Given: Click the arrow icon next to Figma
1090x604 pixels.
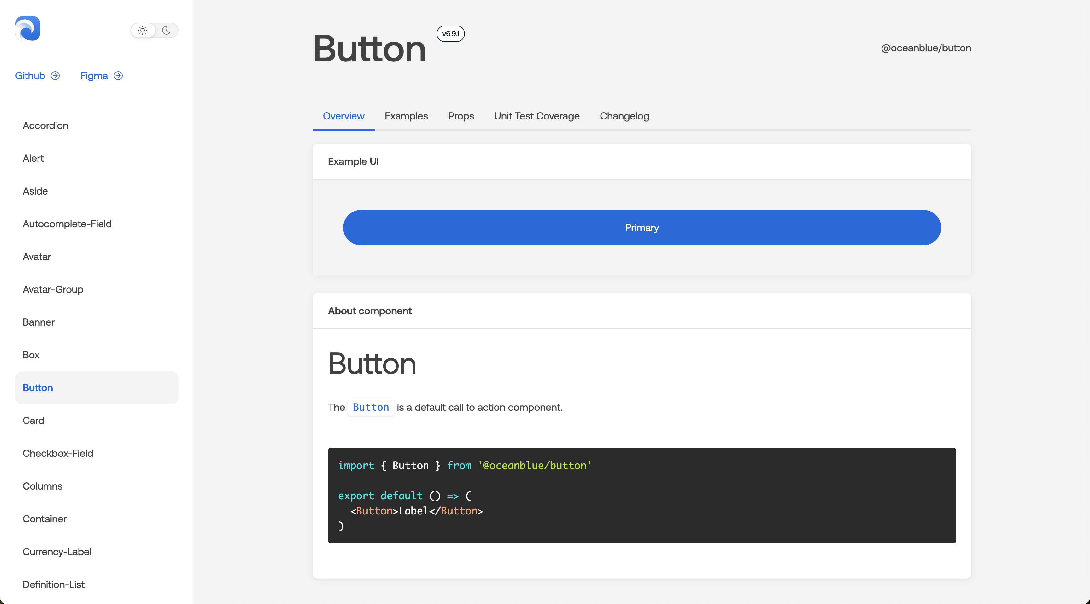Looking at the screenshot, I should click(118, 76).
